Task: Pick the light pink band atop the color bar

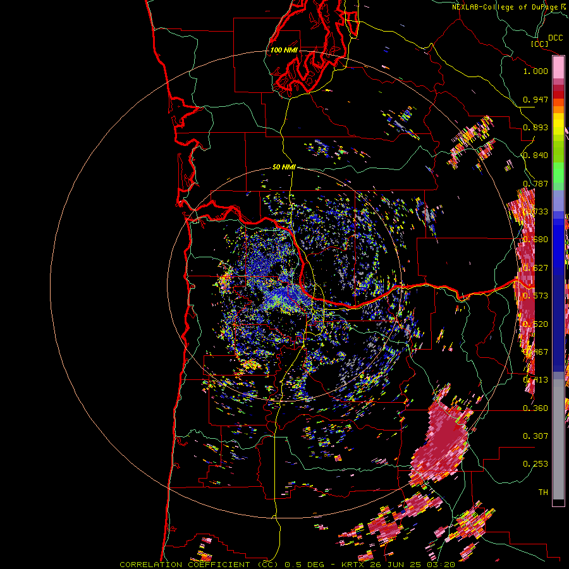Action: click(558, 68)
